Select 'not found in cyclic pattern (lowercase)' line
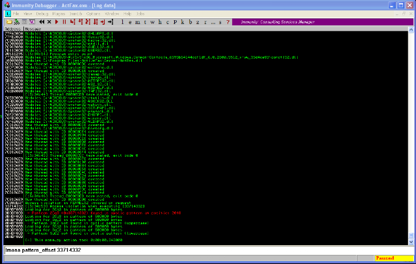Viewport: 416px width, 264px height. (x=87, y=233)
